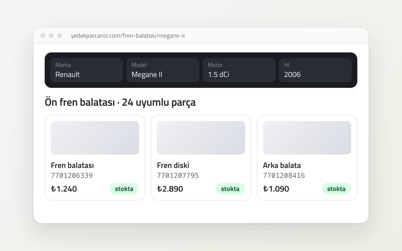Click the Arka balata product title
The height and width of the screenshot is (251, 402).
[282, 165]
